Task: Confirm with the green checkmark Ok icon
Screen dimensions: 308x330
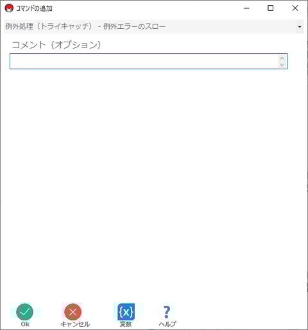Action: pos(24,312)
